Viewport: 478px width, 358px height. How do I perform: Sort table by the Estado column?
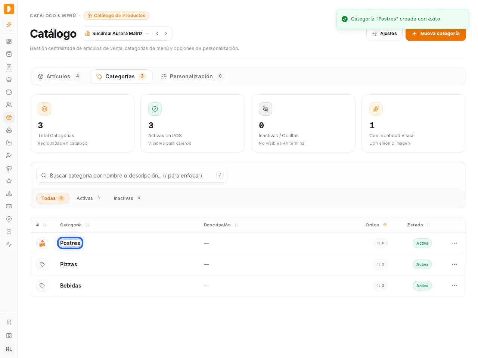tap(419, 225)
